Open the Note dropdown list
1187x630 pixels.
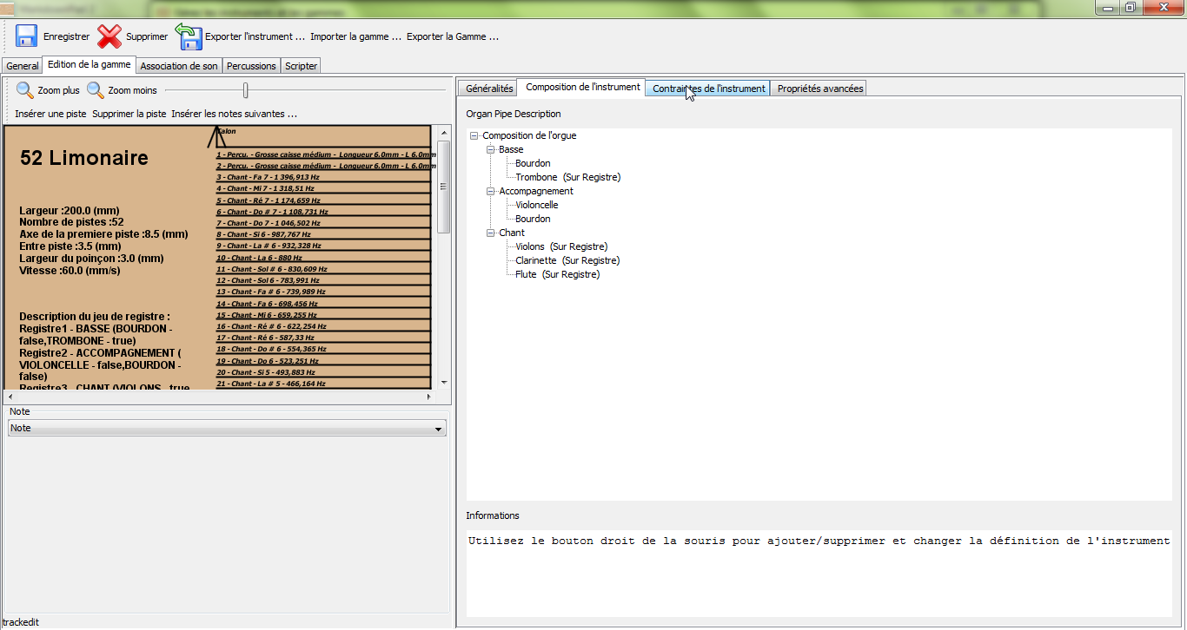[x=438, y=429]
